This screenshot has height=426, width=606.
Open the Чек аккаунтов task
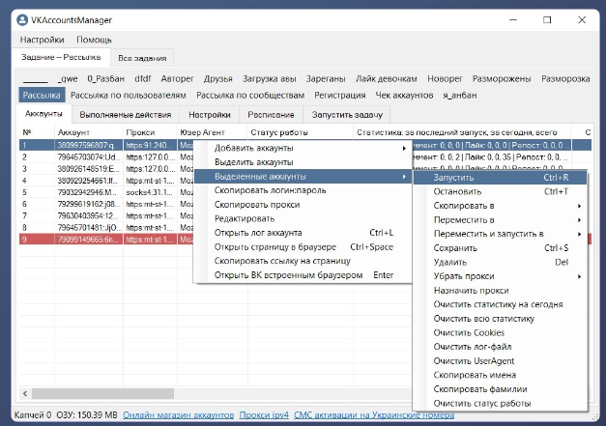[x=404, y=95]
